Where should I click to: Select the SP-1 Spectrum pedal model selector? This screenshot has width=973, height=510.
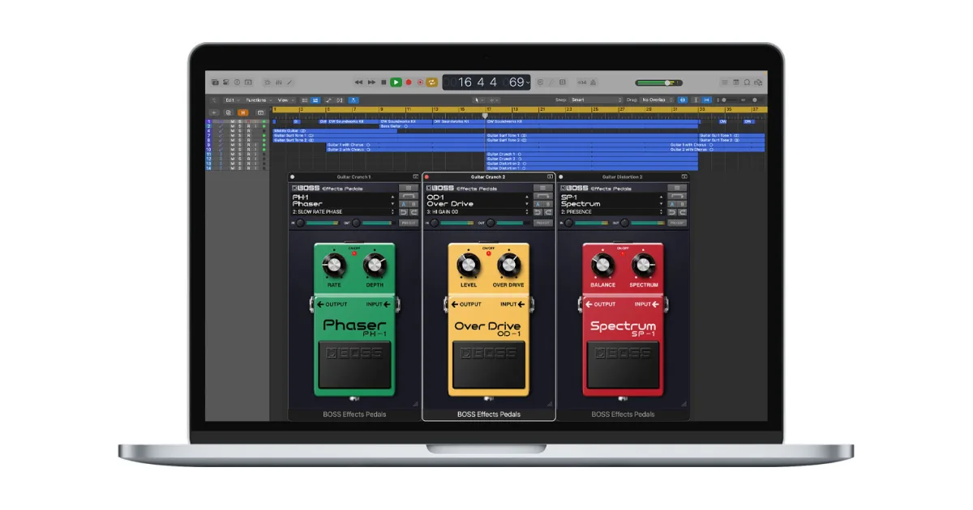(612, 201)
